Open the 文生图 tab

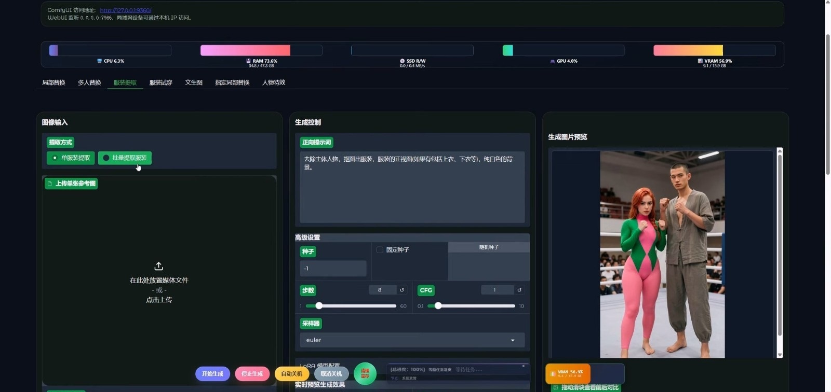194,82
